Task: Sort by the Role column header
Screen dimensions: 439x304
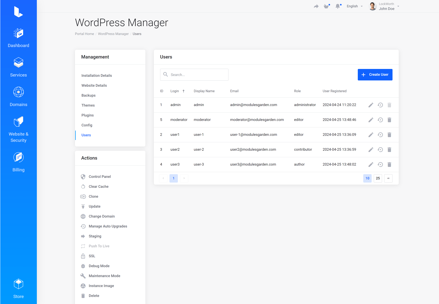Action: click(x=297, y=91)
